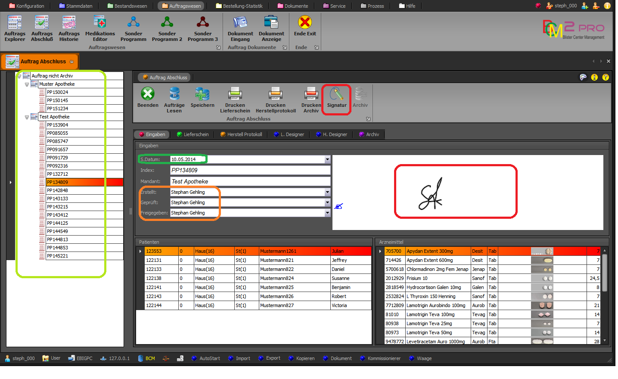Click the Aufträge Lesen icon

click(174, 94)
